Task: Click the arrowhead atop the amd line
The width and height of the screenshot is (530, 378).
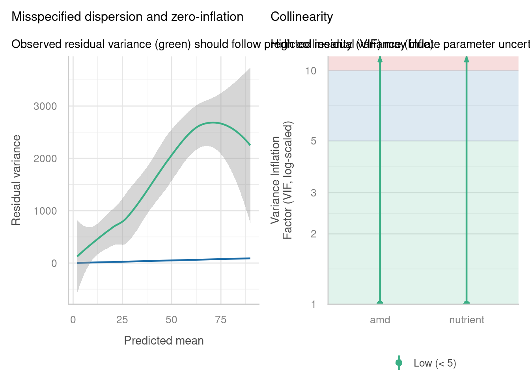Action: coord(380,59)
